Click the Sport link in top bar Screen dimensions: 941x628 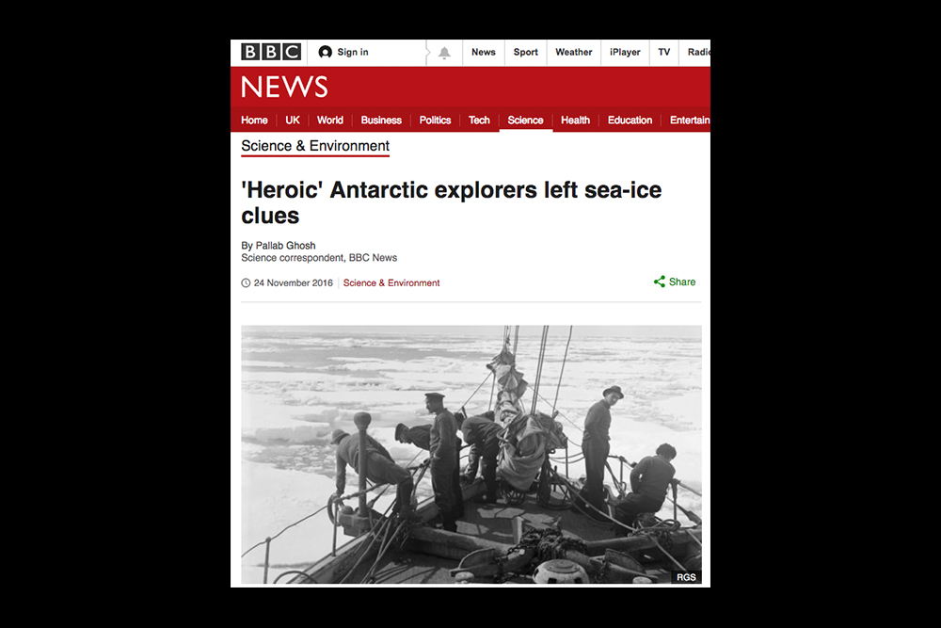(526, 52)
